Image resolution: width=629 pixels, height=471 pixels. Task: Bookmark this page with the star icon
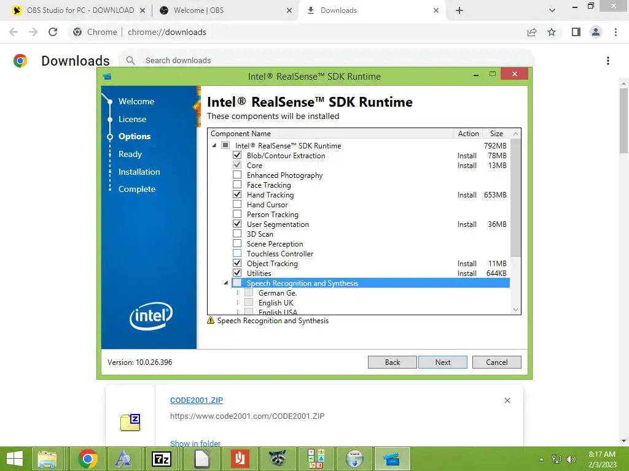[552, 32]
